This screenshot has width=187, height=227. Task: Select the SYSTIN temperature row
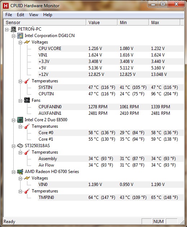pos(111,87)
